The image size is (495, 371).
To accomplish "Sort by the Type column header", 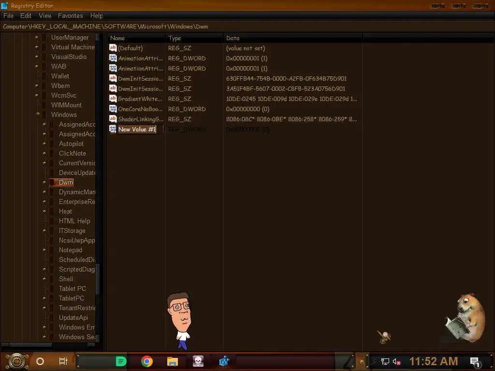I will click(194, 38).
